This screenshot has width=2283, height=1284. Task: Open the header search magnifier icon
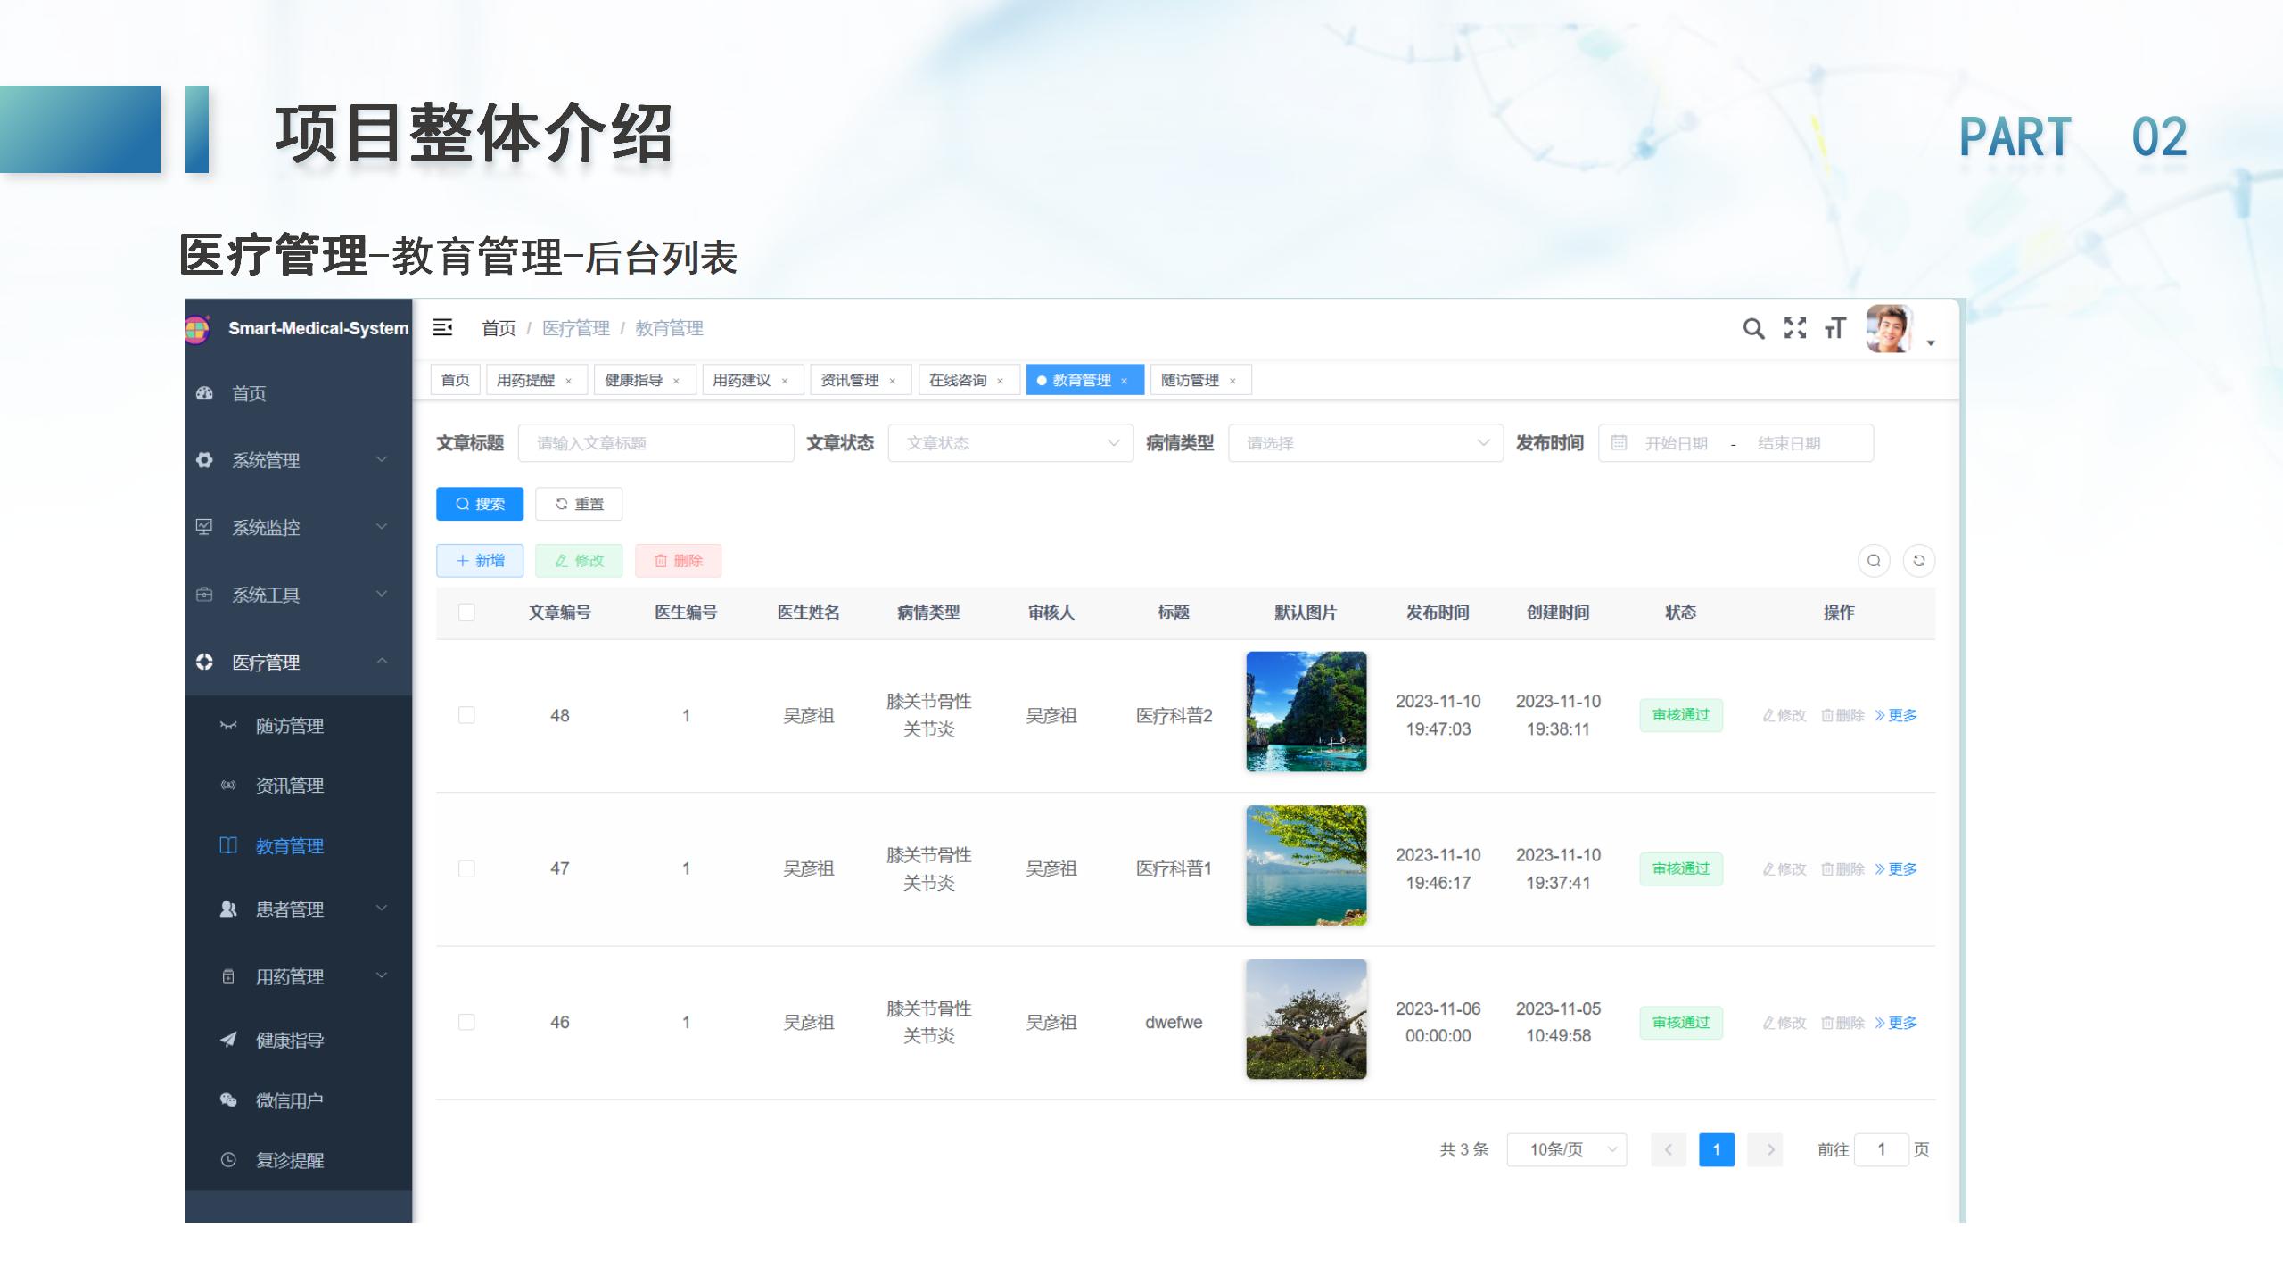coord(1753,328)
